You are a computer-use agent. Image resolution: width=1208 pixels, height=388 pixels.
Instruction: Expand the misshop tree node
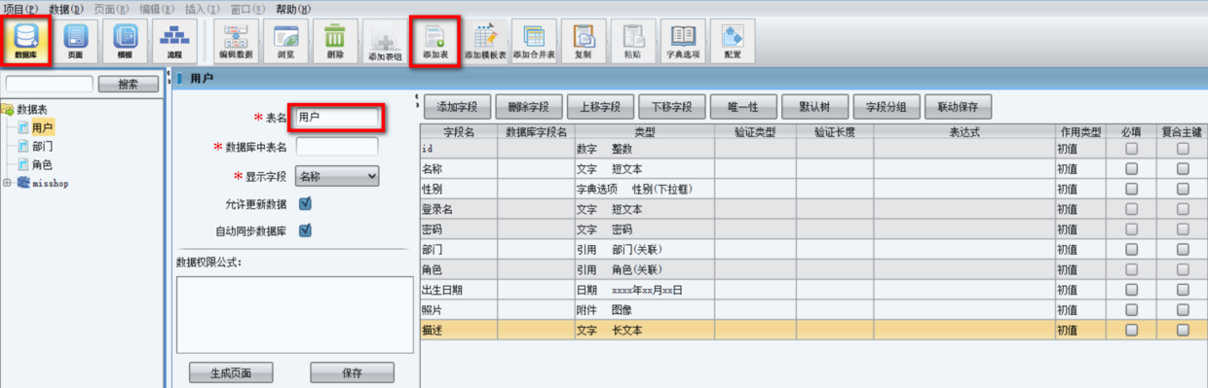[x=8, y=183]
